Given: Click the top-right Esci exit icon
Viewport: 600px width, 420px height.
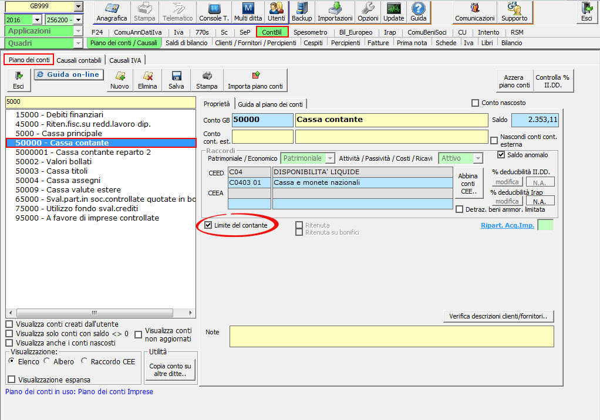Looking at the screenshot, I should (586, 12).
